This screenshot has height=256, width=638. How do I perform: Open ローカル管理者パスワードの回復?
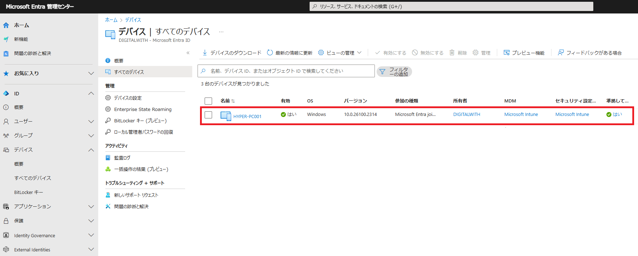click(144, 132)
